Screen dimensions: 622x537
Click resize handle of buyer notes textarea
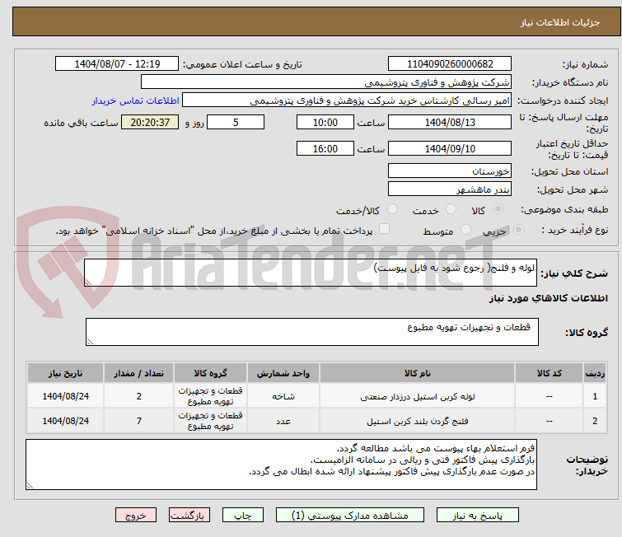[30, 486]
